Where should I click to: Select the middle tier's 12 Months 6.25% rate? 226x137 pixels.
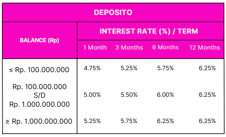(207, 95)
